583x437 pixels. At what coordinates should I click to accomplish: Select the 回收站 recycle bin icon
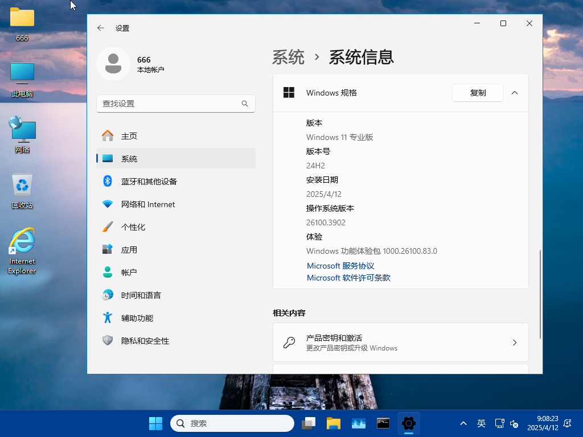click(x=22, y=191)
